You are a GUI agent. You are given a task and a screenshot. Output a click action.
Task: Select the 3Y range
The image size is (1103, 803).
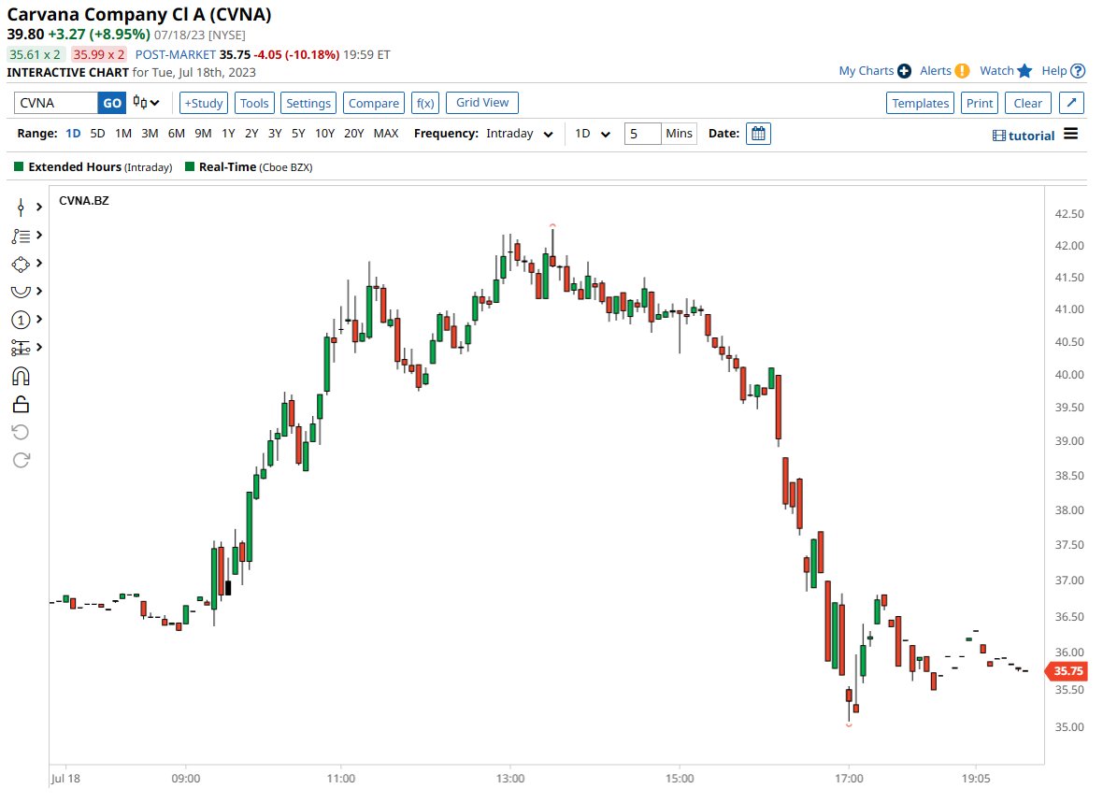coord(275,134)
